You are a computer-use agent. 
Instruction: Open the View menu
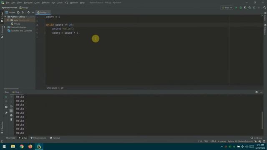tap(20, 3)
